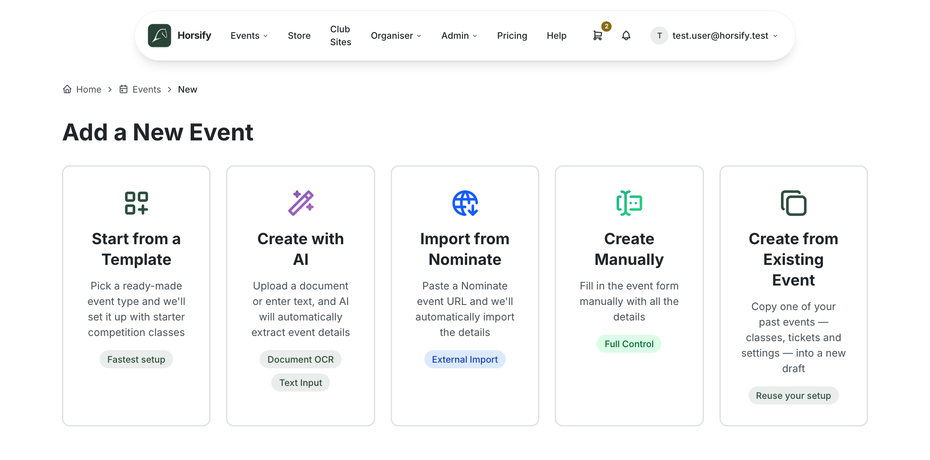Click 'Copy one of your past events' description
The width and height of the screenshot is (930, 460).
coord(794,337)
